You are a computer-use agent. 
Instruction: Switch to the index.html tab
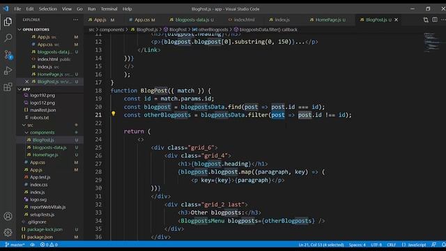244,20
